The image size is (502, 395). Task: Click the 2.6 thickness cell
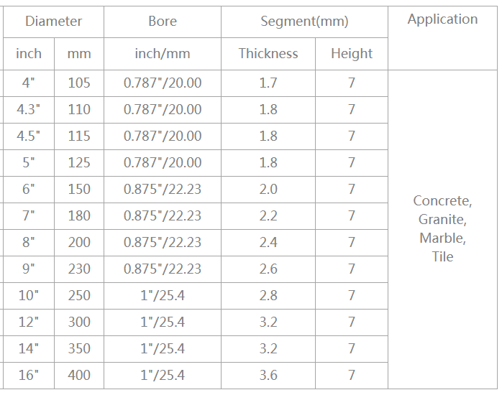point(268,269)
